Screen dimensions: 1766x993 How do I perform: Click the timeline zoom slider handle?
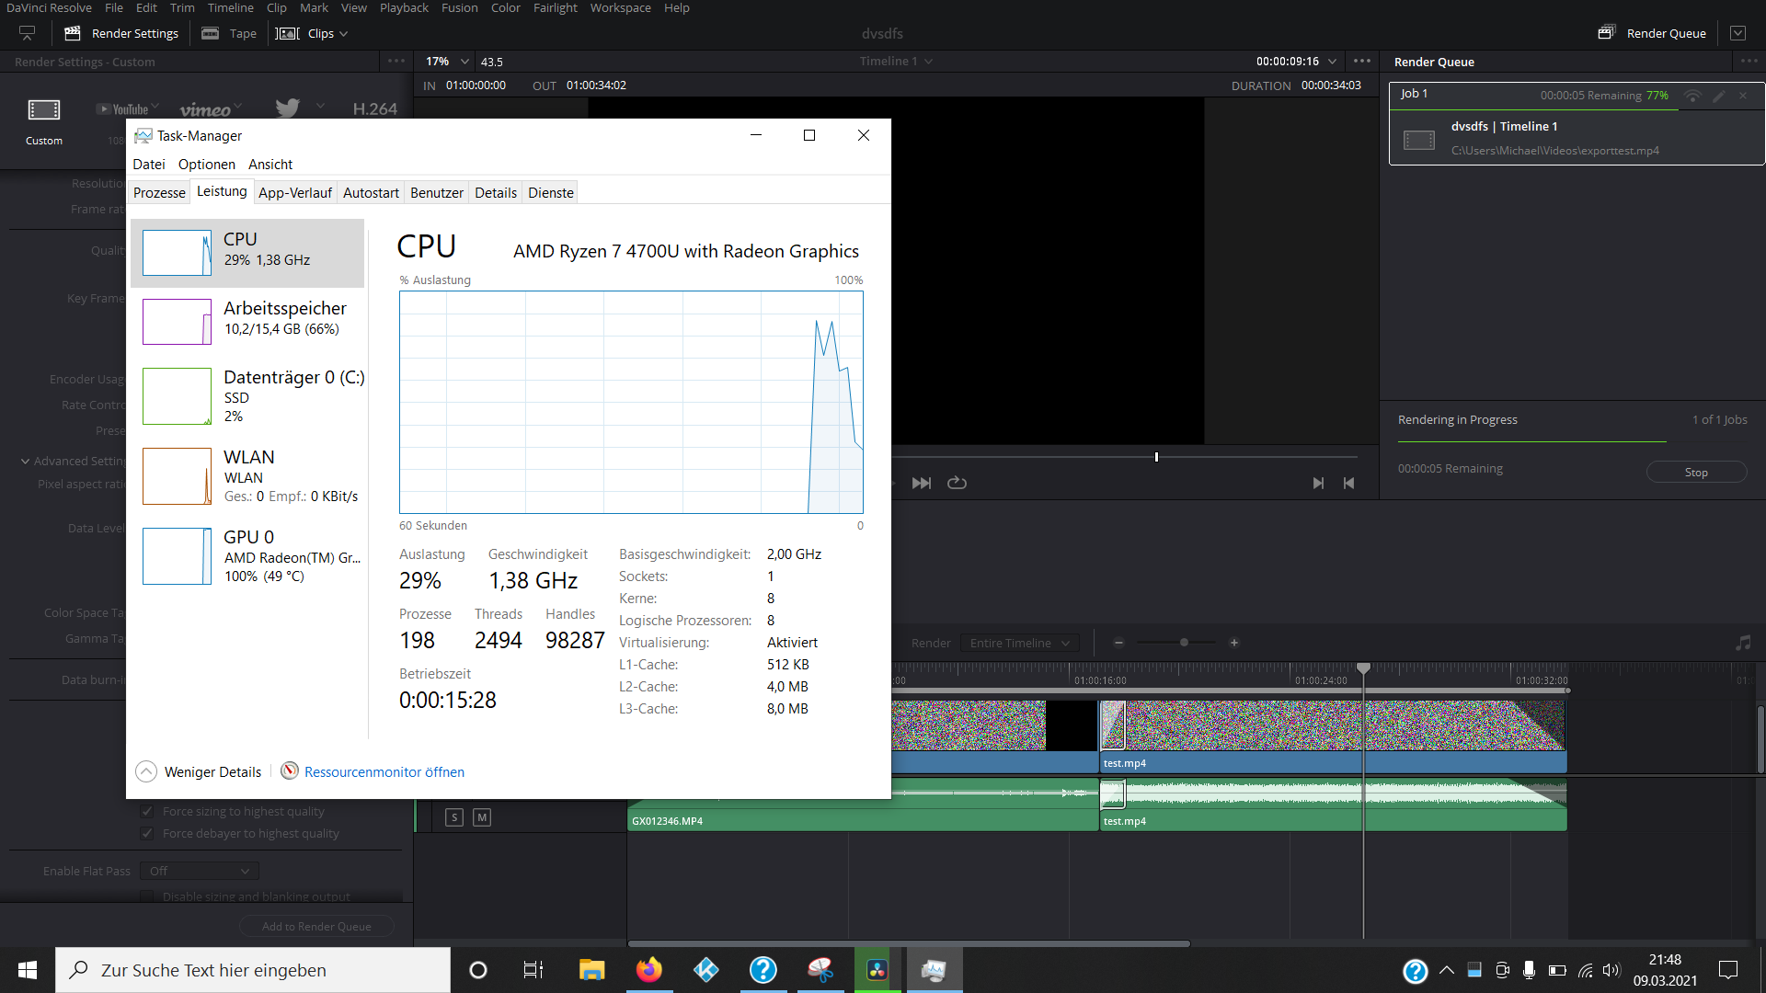point(1184,643)
